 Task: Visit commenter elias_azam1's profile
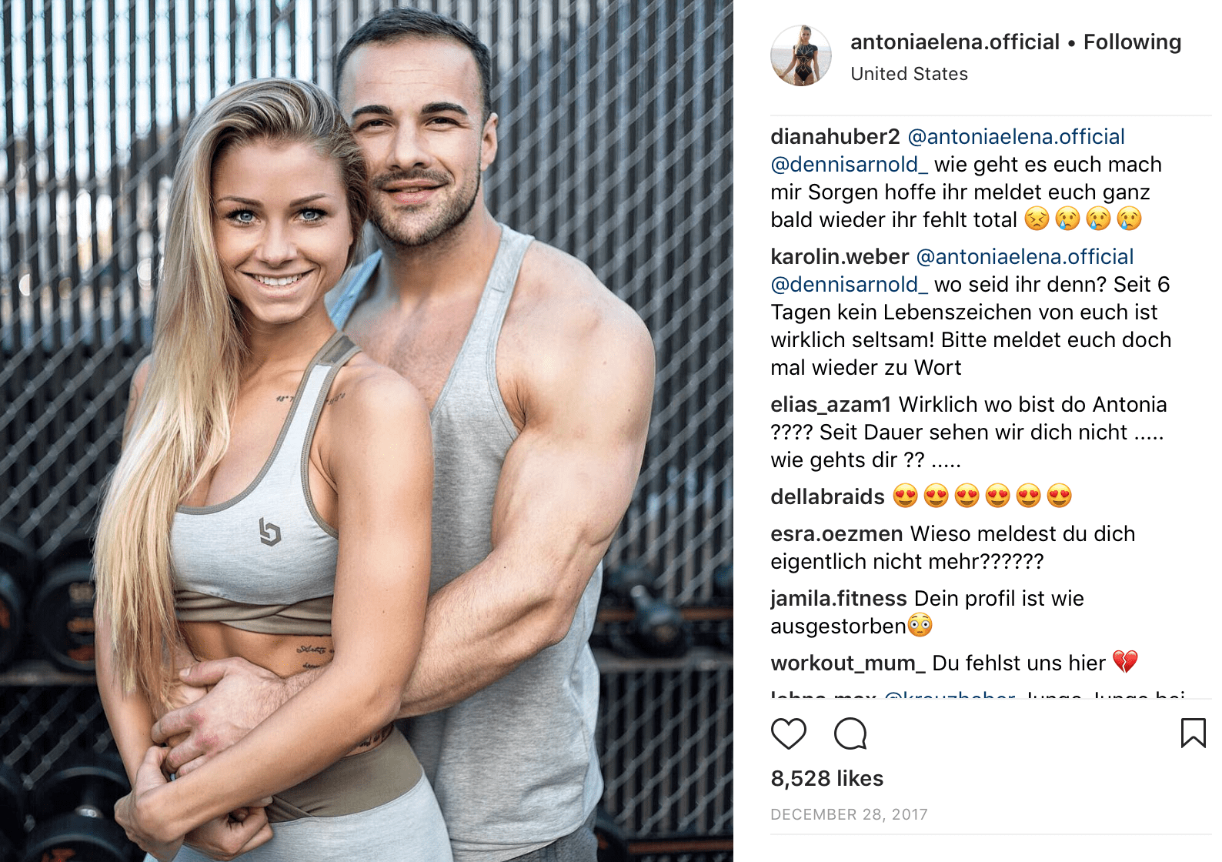coord(831,405)
